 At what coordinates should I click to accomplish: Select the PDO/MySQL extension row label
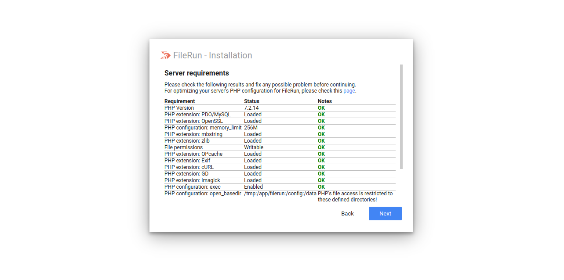tap(197, 115)
